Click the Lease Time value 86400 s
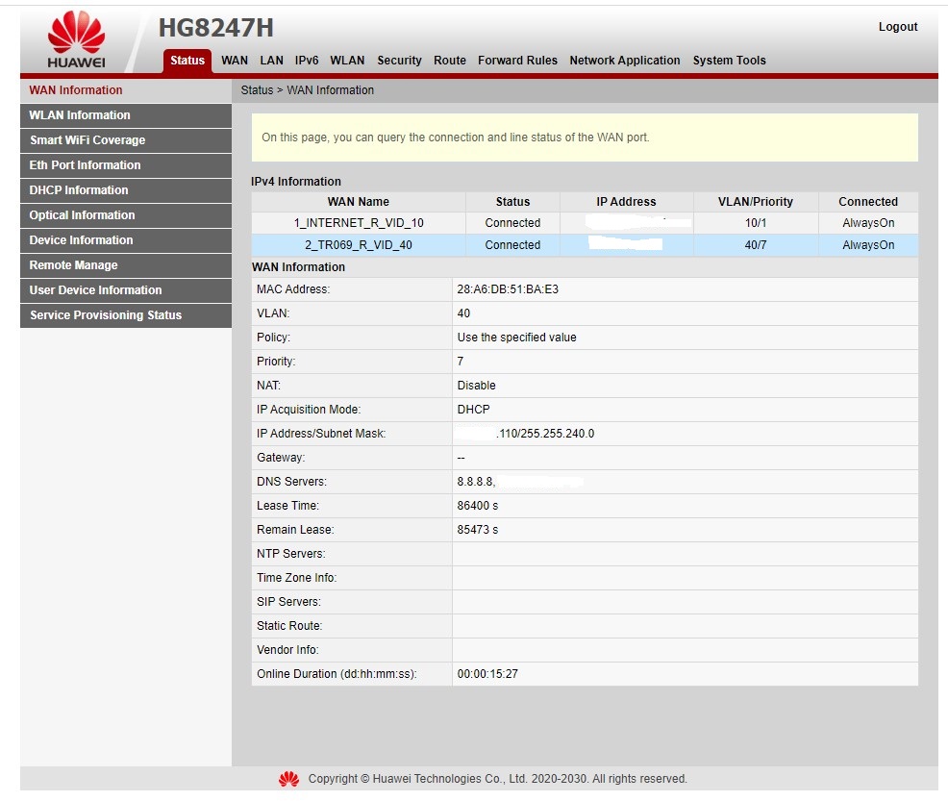 pyautogui.click(x=478, y=506)
